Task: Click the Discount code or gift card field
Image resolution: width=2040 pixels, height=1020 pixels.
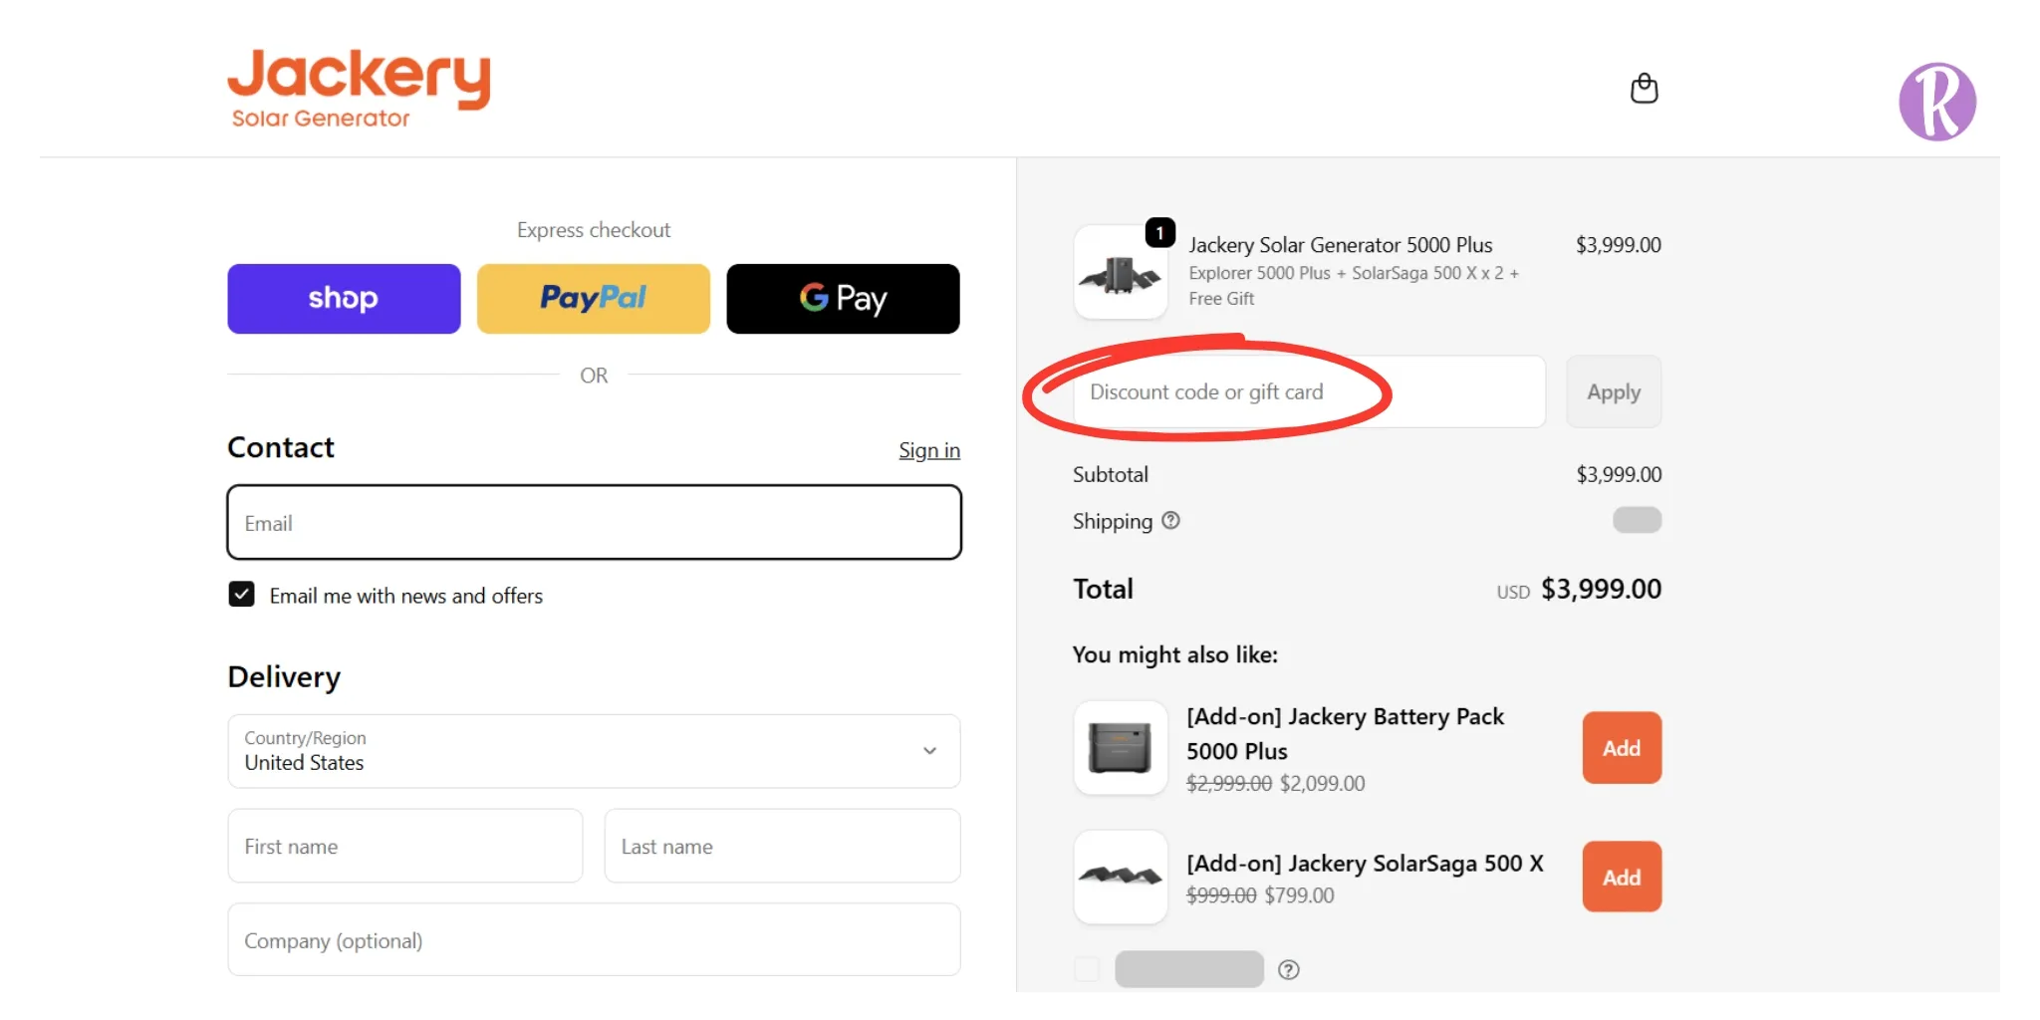Action: (x=1308, y=392)
